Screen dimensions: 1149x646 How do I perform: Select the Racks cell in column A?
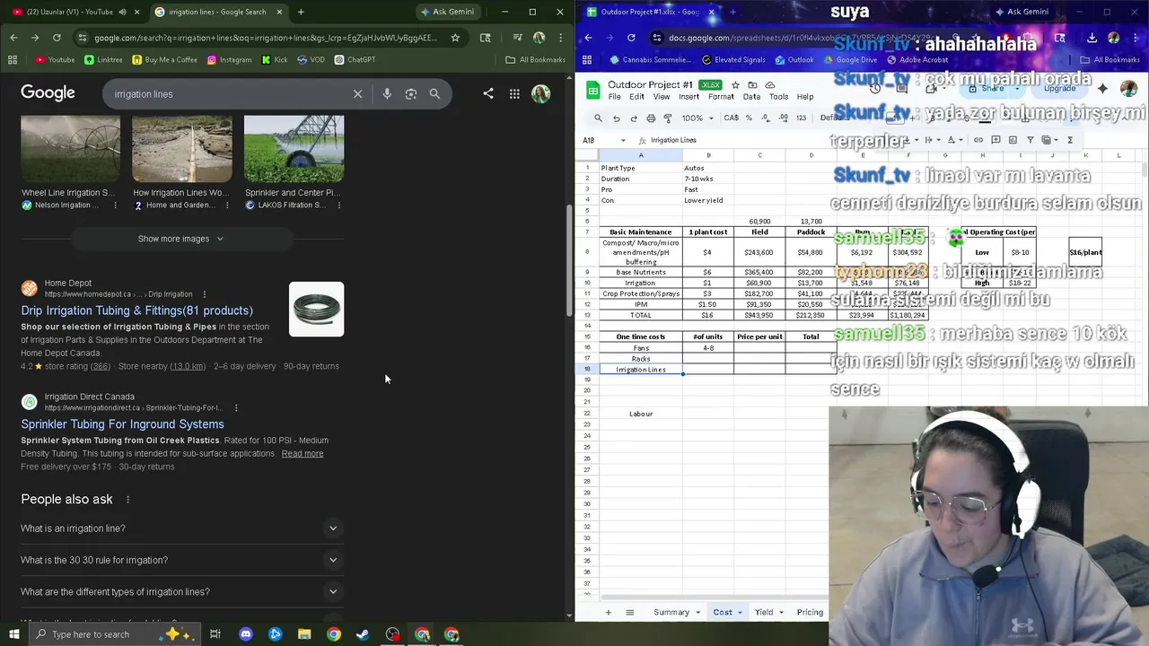click(x=641, y=358)
